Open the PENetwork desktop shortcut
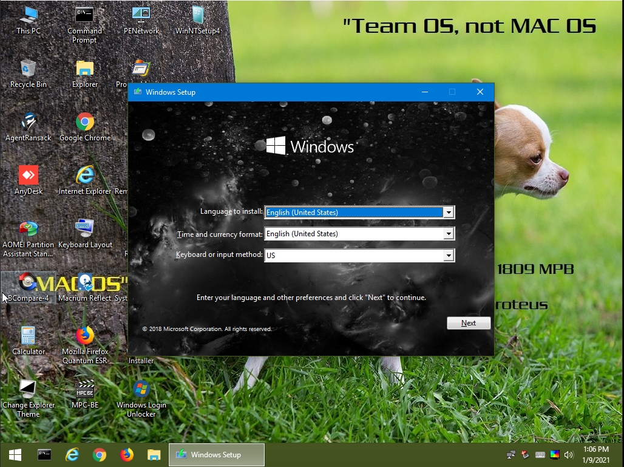The height and width of the screenshot is (467, 624). click(x=141, y=20)
